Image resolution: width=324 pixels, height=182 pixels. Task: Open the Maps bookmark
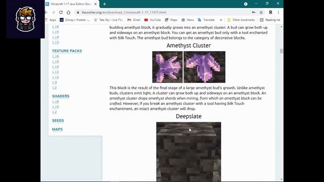click(x=171, y=20)
